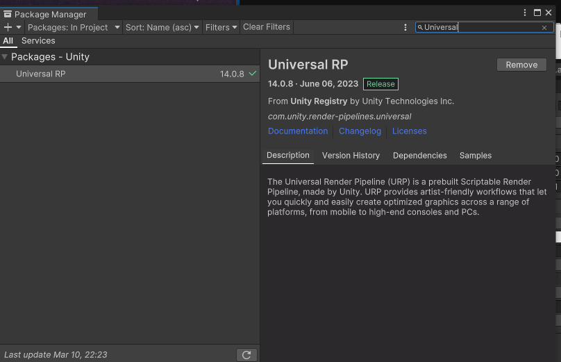Click the plus icon to add a package
561x362 pixels.
click(8, 27)
